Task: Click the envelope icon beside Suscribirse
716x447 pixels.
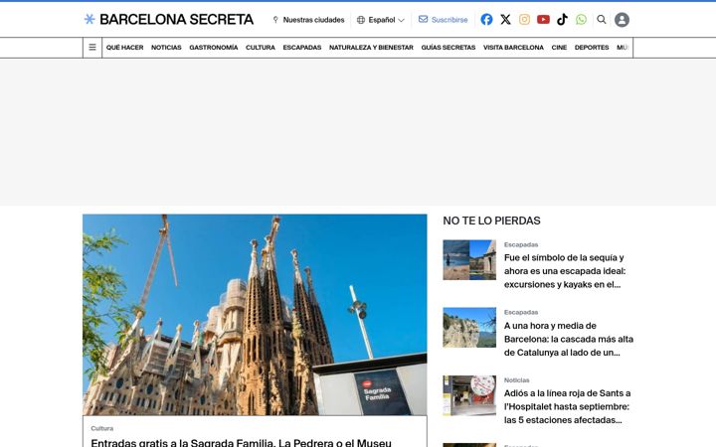Action: (424, 19)
